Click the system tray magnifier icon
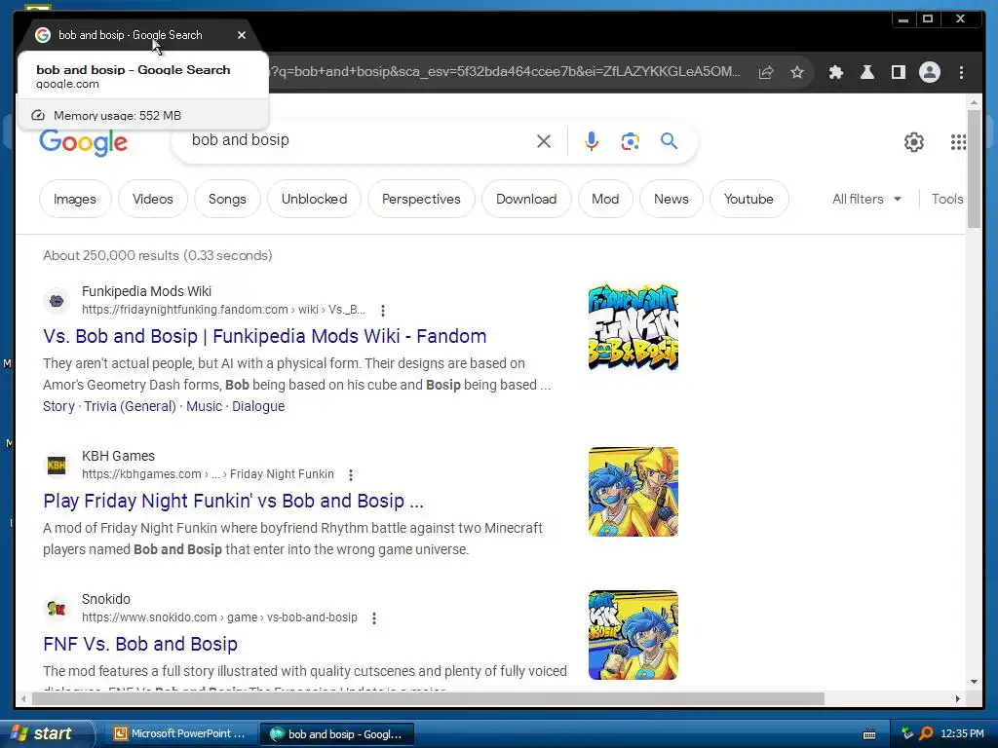This screenshot has width=998, height=748. point(926,733)
